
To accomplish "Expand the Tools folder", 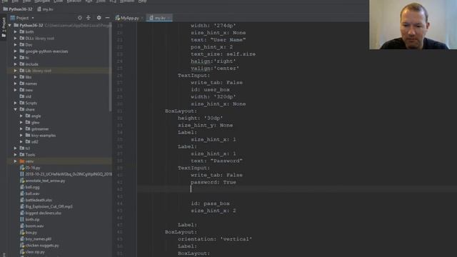I will [16, 155].
